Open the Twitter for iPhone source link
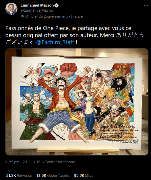 [60, 162]
